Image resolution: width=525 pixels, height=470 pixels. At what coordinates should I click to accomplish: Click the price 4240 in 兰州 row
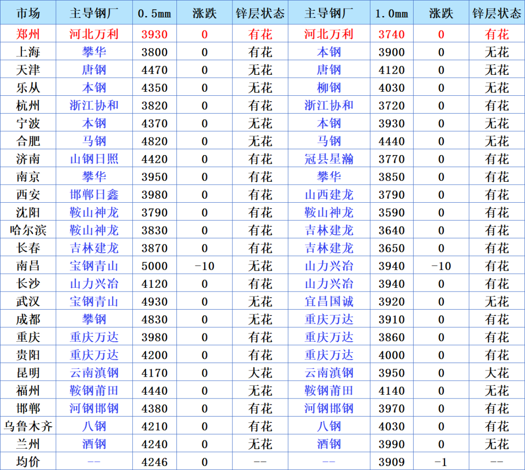click(x=155, y=444)
